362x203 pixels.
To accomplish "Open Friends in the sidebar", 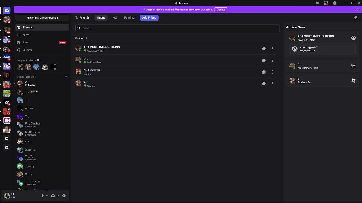I will [x=42, y=27].
